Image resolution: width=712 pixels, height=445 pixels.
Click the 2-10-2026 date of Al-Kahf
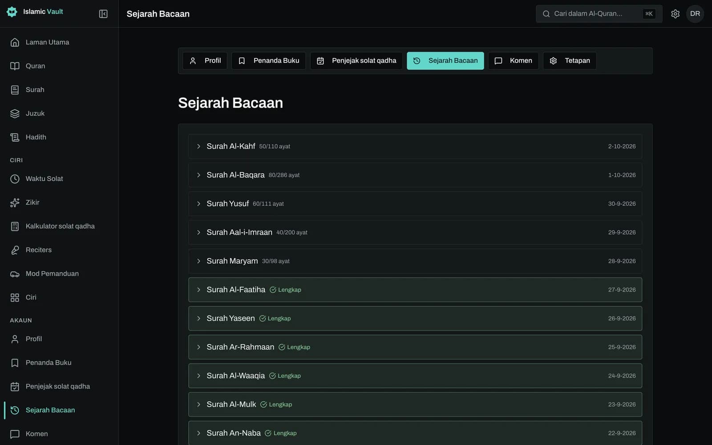pos(622,146)
